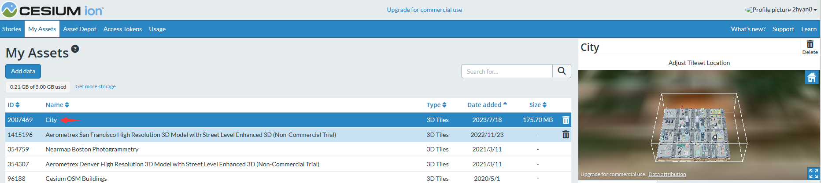Click Adjust Tileset Location

coord(699,63)
